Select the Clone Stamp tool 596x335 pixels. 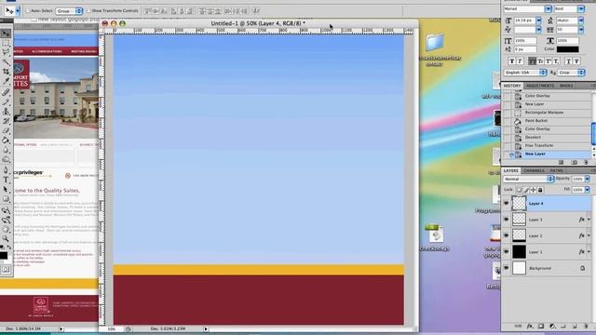pos(6,112)
